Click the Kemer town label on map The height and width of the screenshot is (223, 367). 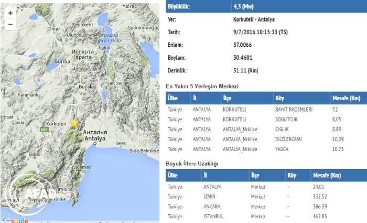[x=83, y=167]
